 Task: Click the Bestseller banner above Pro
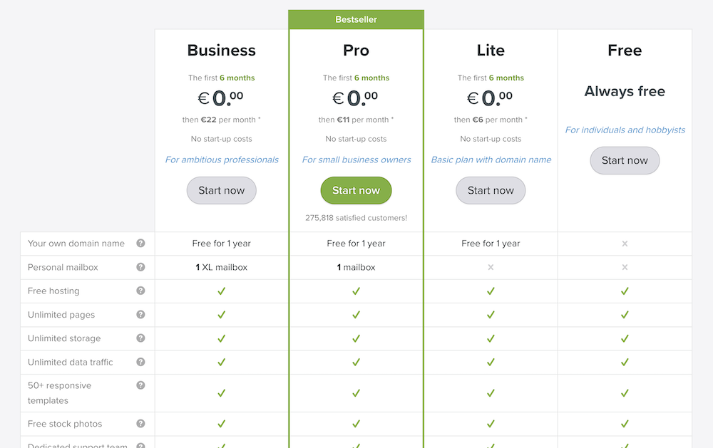click(x=356, y=19)
